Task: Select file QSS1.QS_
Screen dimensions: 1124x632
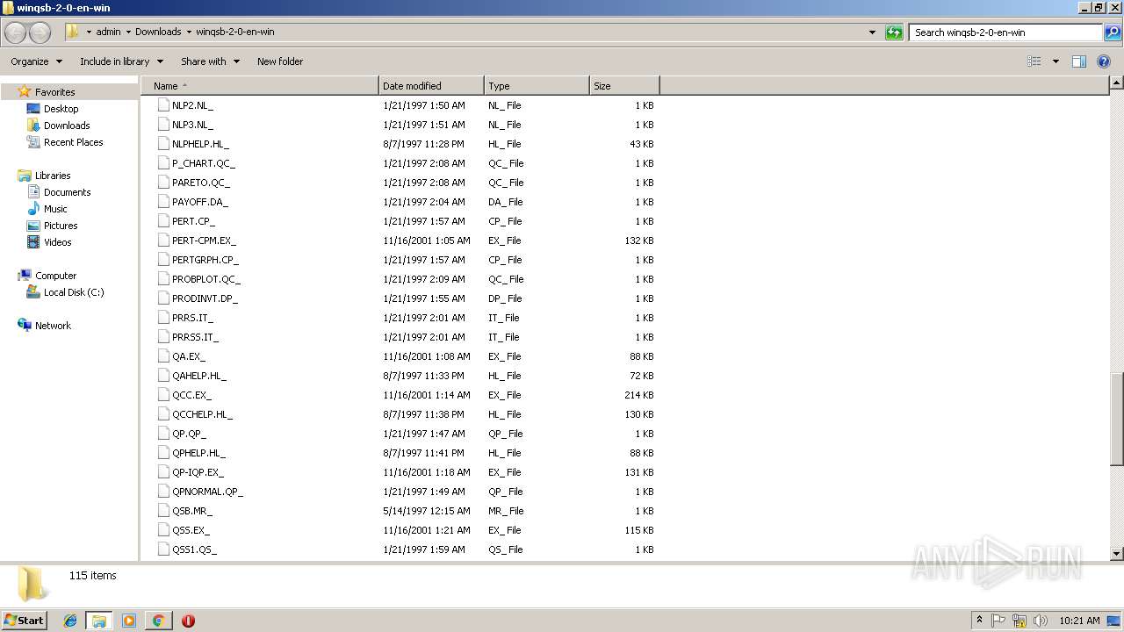Action: pyautogui.click(x=194, y=549)
